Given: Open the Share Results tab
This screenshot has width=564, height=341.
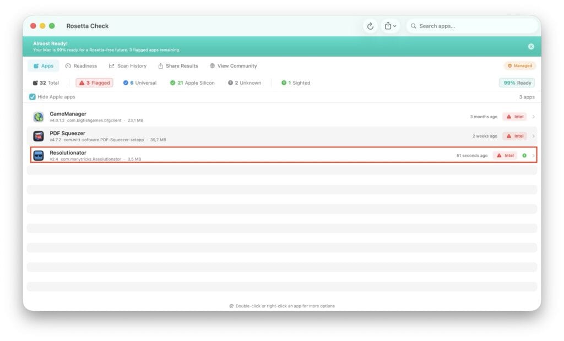Looking at the screenshot, I should pos(178,66).
